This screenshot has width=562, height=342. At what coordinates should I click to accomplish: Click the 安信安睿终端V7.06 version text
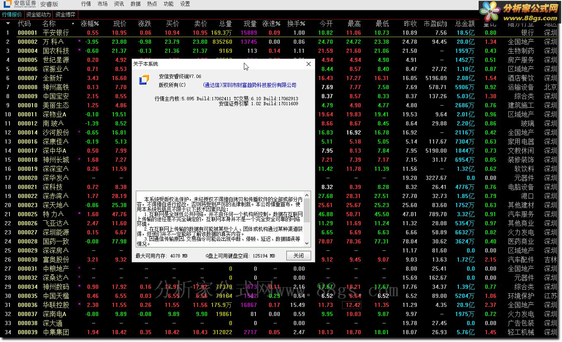(180, 76)
